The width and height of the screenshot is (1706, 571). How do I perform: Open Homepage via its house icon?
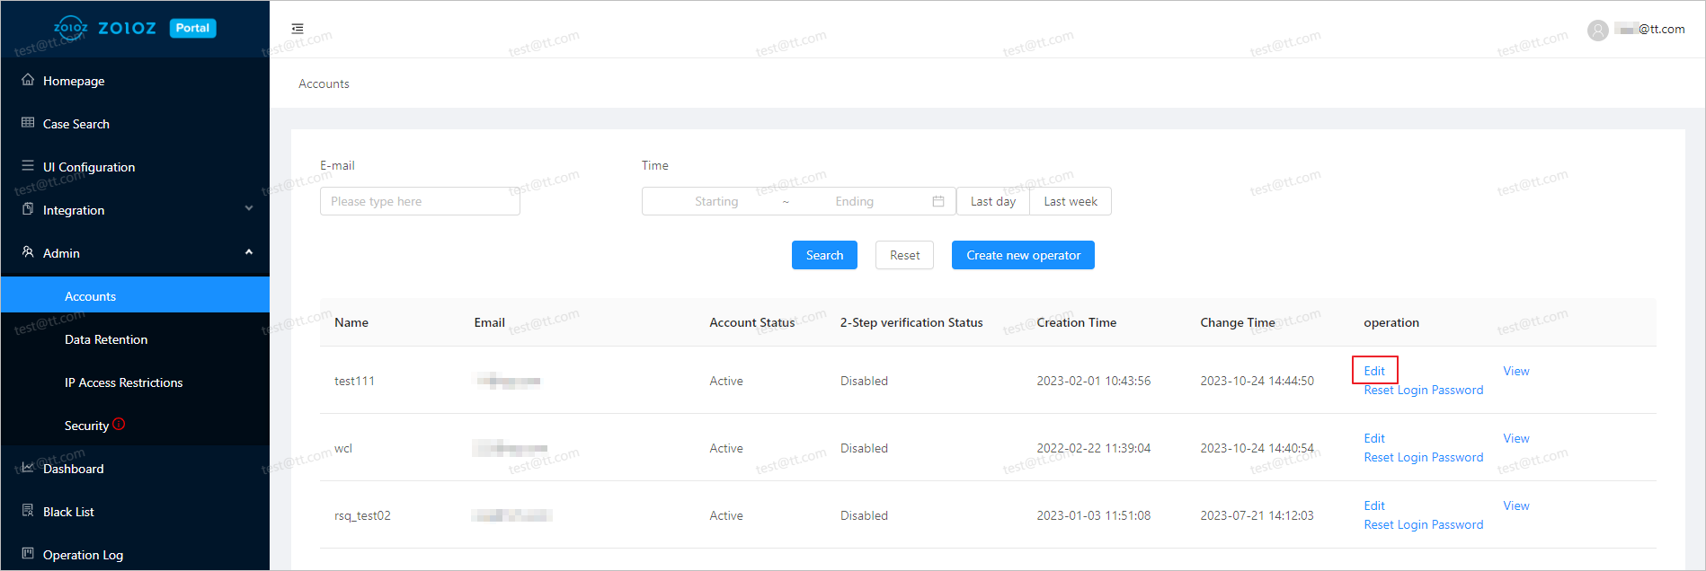point(28,80)
